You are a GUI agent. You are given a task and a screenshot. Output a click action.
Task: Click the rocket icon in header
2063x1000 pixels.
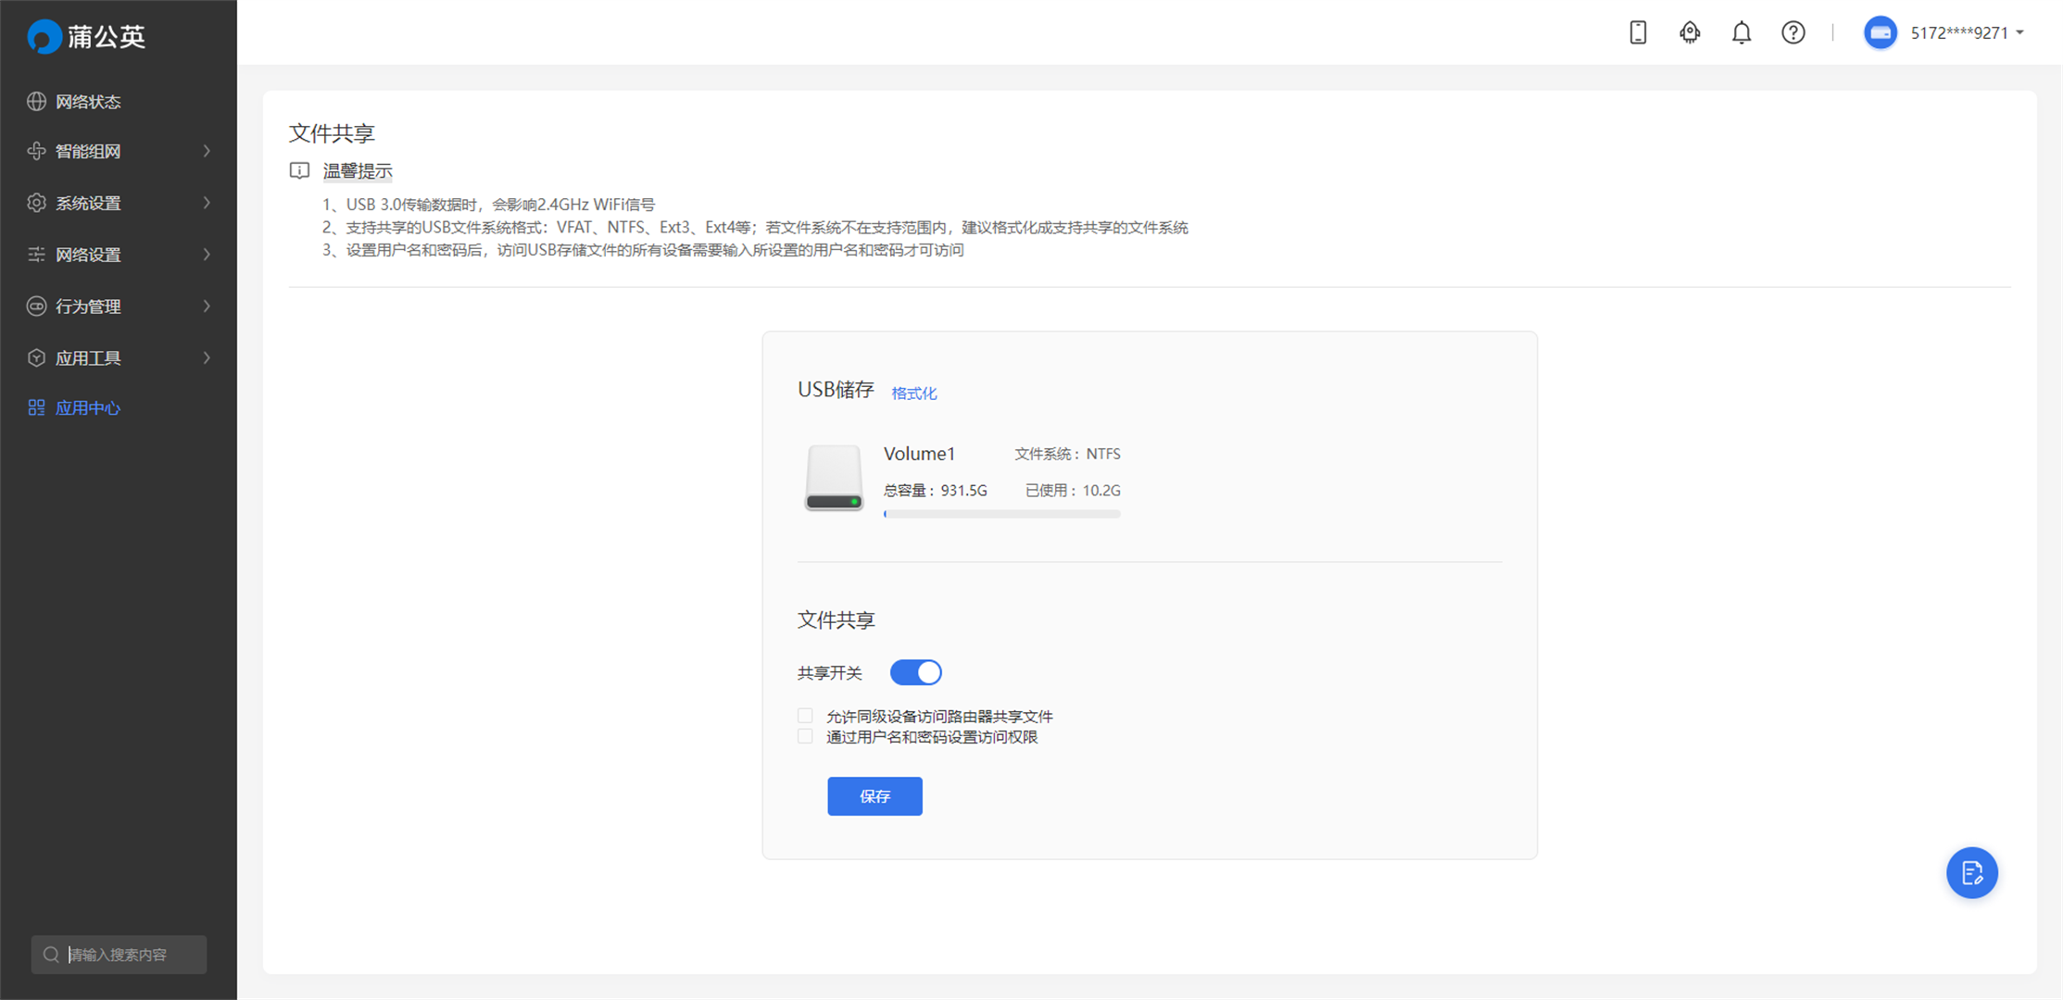(1690, 32)
